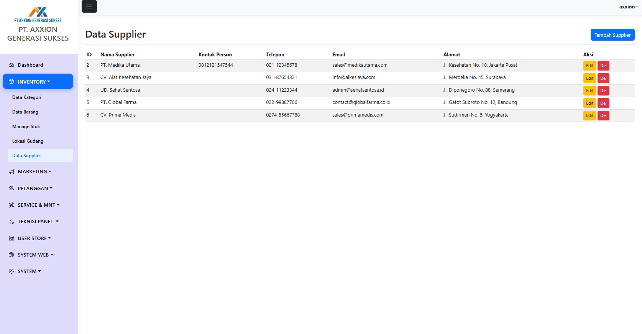
Task: Expand the TEKNISI PANEL menu
Action: point(38,221)
